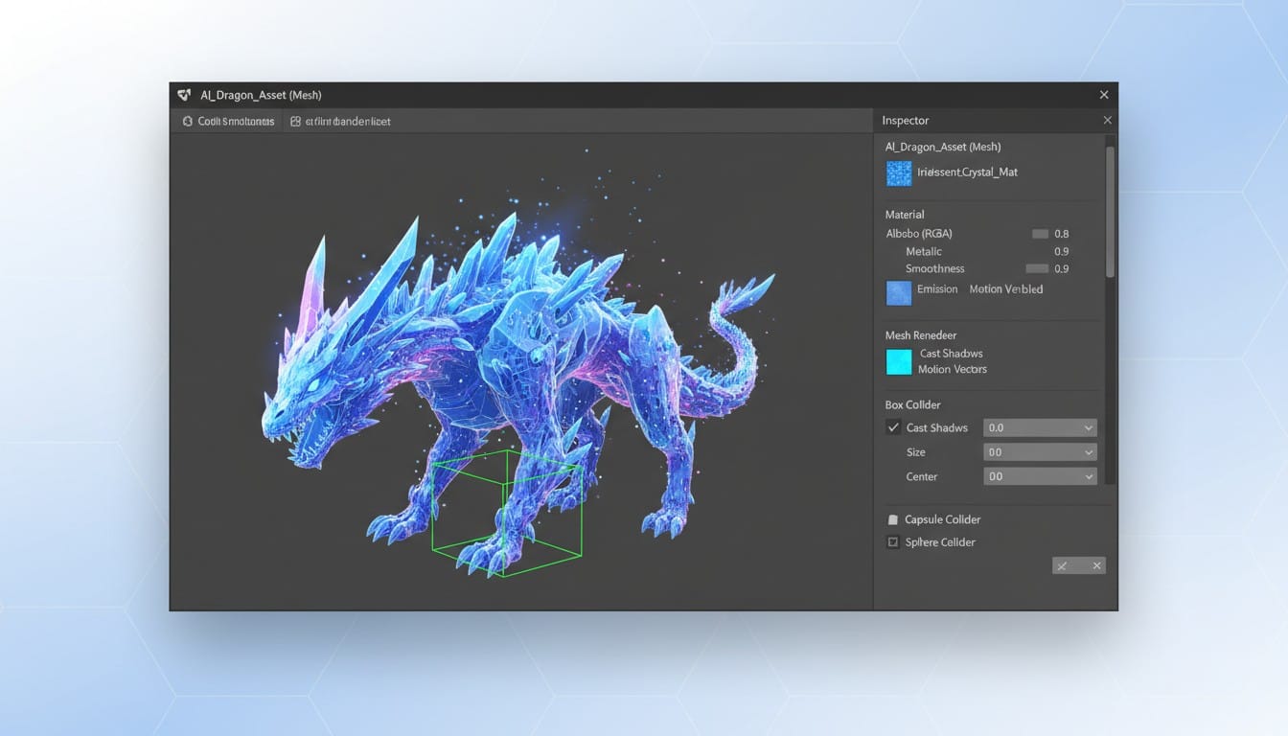Click the Capsule Collider label
1288x736 pixels.
pyautogui.click(x=942, y=519)
